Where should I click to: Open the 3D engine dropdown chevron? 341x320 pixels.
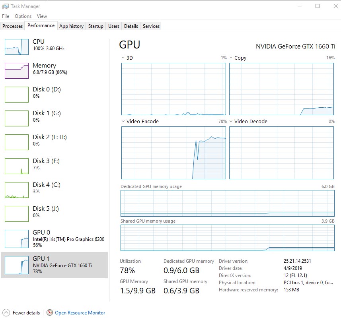[x=123, y=58]
